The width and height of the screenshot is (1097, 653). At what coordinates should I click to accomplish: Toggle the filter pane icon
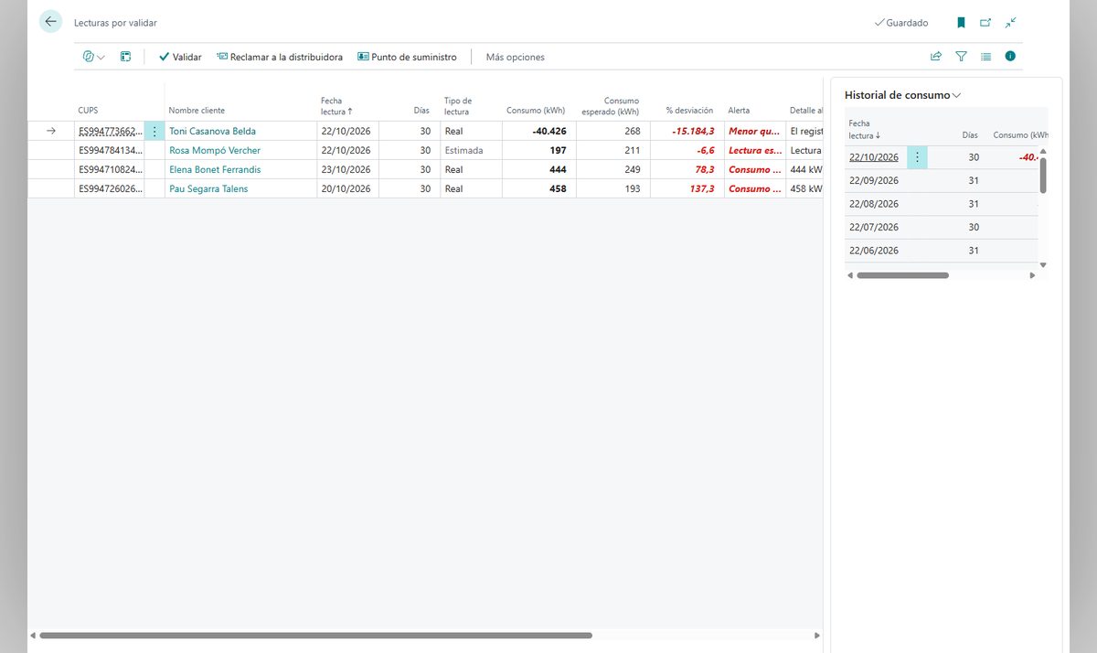961,57
